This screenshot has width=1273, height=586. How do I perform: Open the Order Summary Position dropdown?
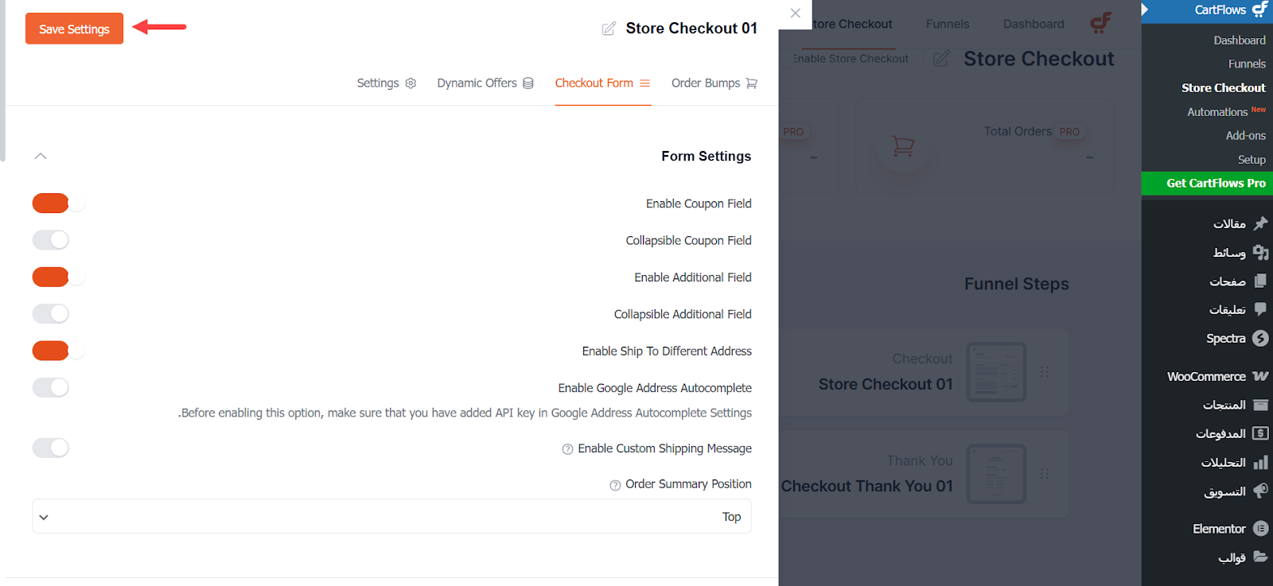pyautogui.click(x=391, y=517)
